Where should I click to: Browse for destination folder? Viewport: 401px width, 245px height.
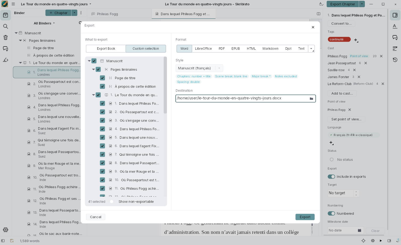(x=311, y=99)
